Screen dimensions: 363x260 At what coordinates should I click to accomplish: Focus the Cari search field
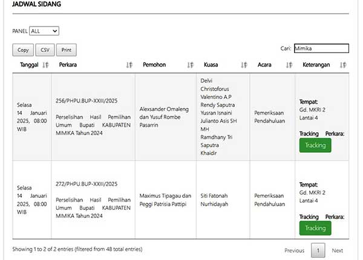(x=321, y=49)
